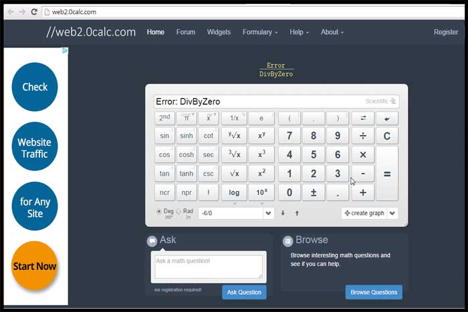The height and width of the screenshot is (312, 468).
Task: Open the Forum nav item
Action: [186, 32]
